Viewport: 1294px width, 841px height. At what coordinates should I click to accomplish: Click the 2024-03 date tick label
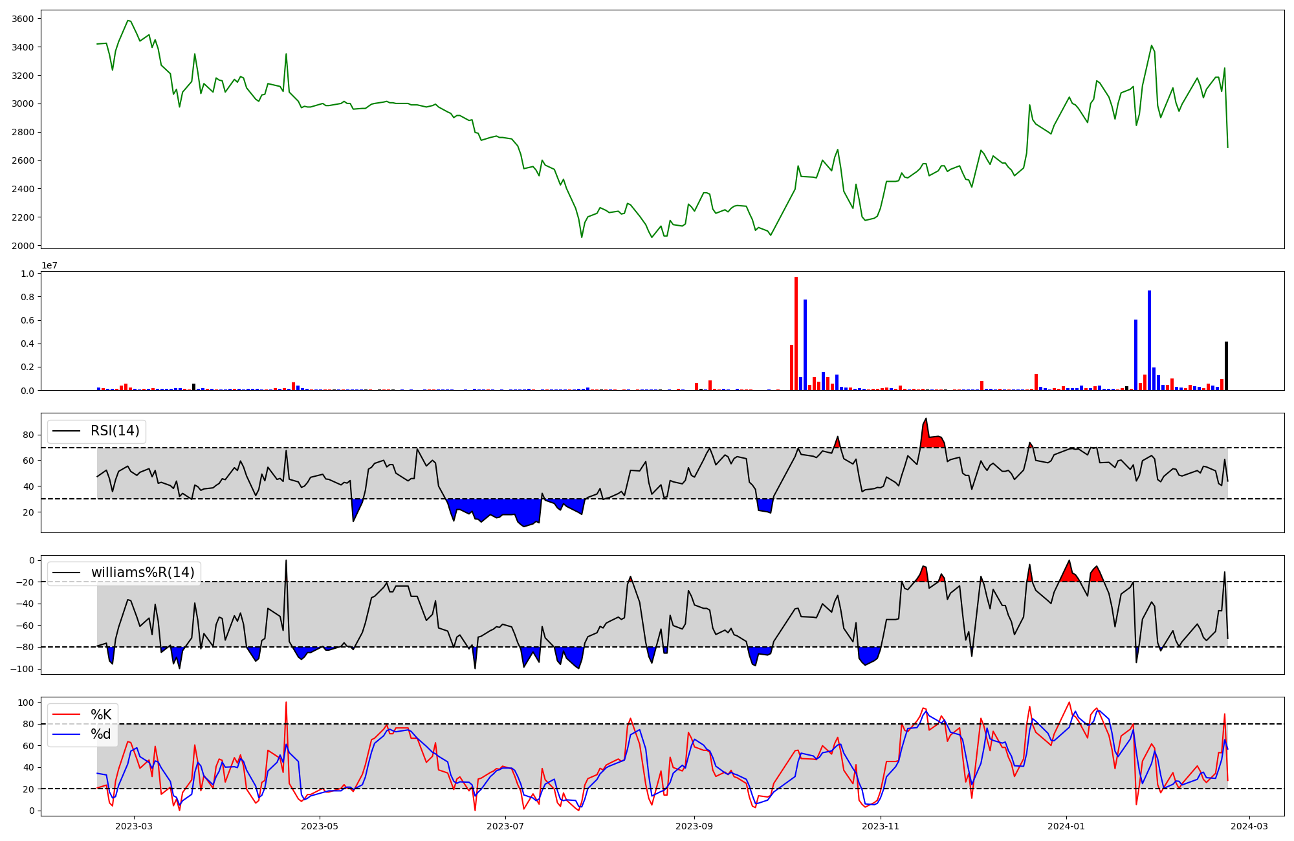[1249, 826]
